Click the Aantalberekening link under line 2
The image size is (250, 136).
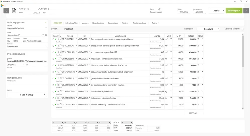click(x=155, y=48)
